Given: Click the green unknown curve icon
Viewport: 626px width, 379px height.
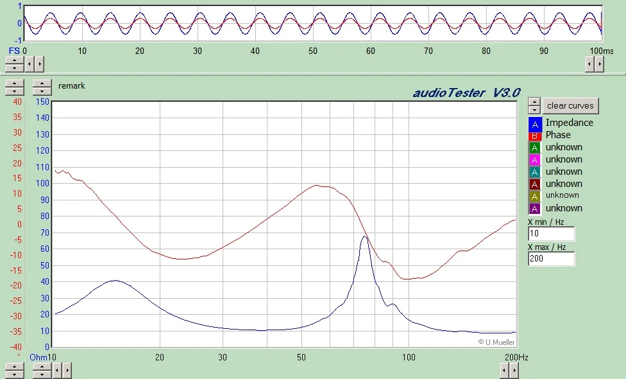Looking at the screenshot, I should 536,147.
